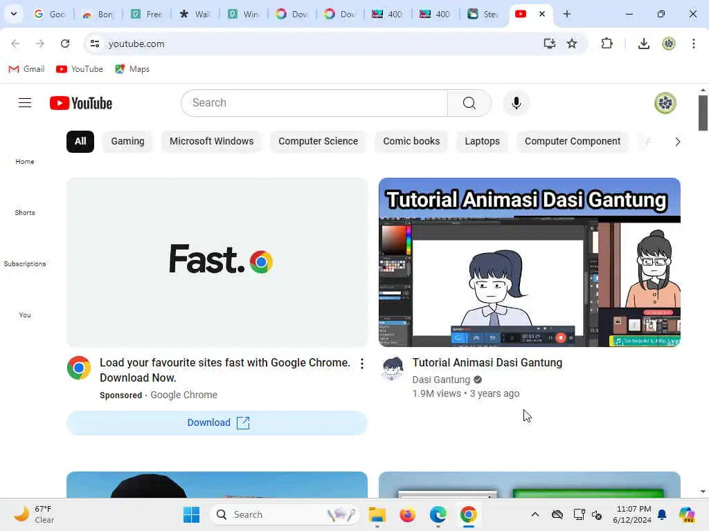Click the search magnifier button
709x531 pixels.
[x=469, y=103]
